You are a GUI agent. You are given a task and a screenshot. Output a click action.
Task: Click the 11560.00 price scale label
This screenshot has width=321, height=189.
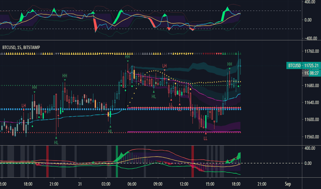point(312,137)
